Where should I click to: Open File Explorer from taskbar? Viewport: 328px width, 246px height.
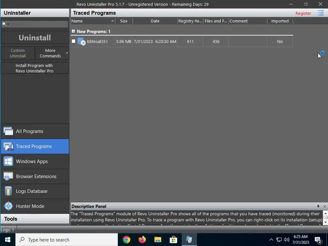(158, 240)
